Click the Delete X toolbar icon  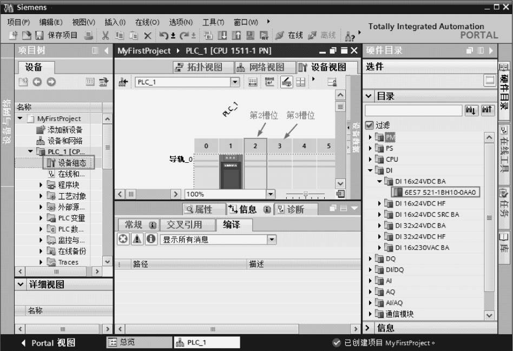(148, 36)
